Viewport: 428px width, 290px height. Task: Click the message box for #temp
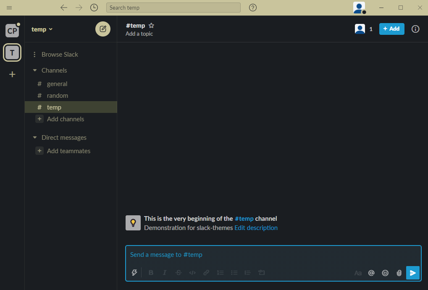click(x=273, y=255)
